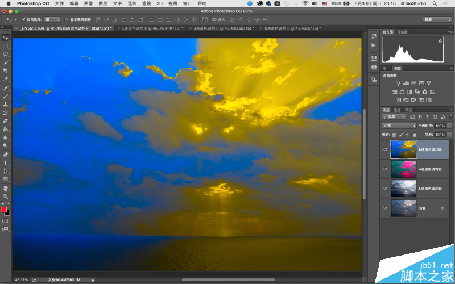Select the Brush tool

(x=5, y=96)
